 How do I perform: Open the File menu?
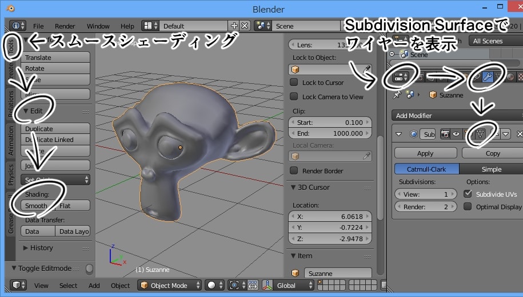tap(38, 26)
